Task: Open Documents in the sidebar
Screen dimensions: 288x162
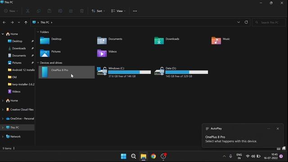Action: [x=19, y=55]
